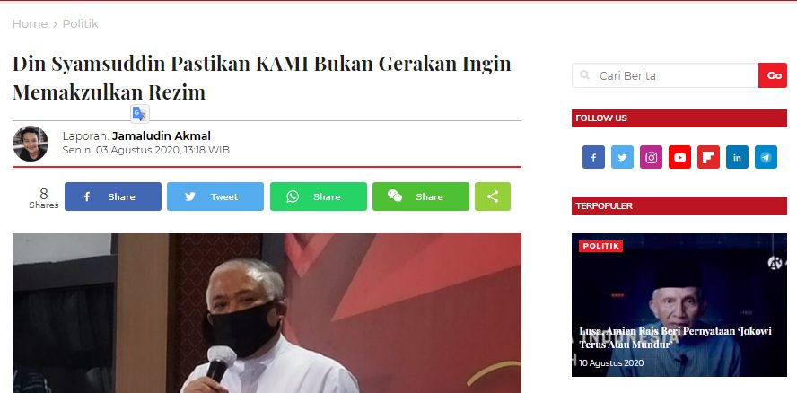The image size is (797, 393).
Task: Share article via WhatsApp
Action: [319, 196]
